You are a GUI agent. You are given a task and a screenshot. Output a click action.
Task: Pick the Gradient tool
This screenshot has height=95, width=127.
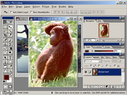click(x=10, y=49)
